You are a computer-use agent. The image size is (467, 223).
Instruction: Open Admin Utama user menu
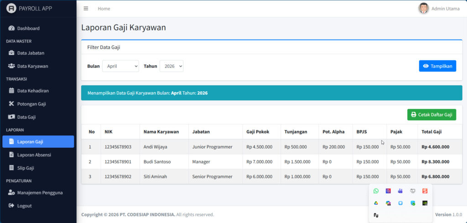click(445, 9)
